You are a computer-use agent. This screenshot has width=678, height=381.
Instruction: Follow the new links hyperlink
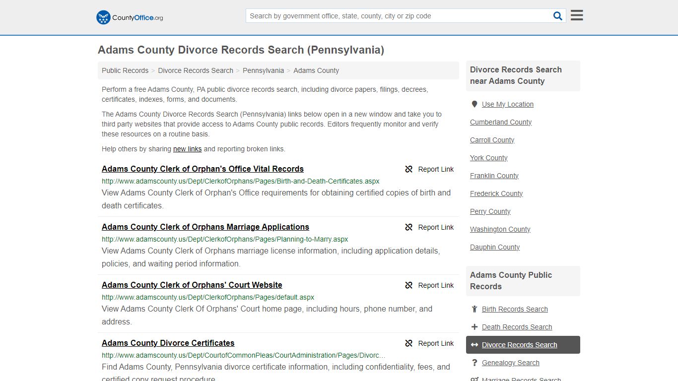pyautogui.click(x=187, y=149)
